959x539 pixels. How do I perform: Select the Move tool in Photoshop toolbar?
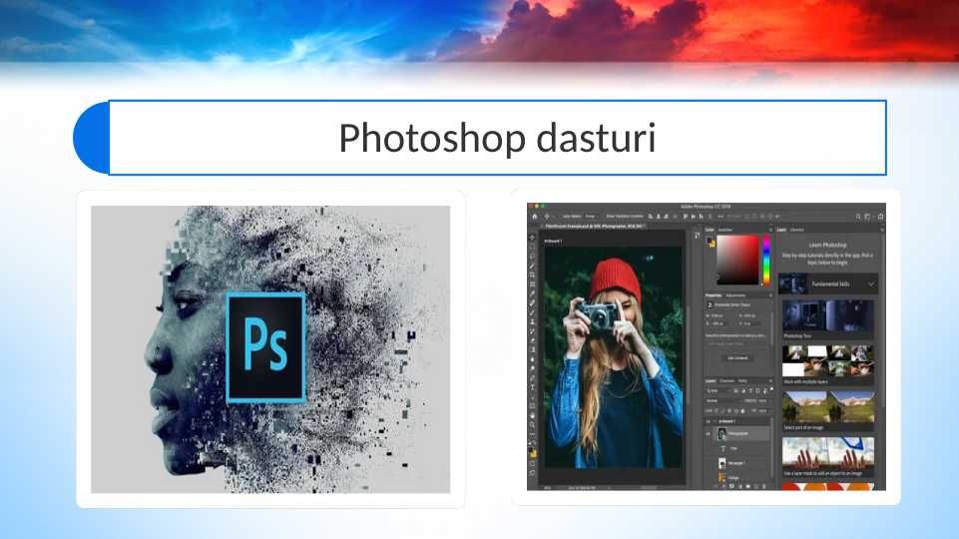click(x=532, y=238)
